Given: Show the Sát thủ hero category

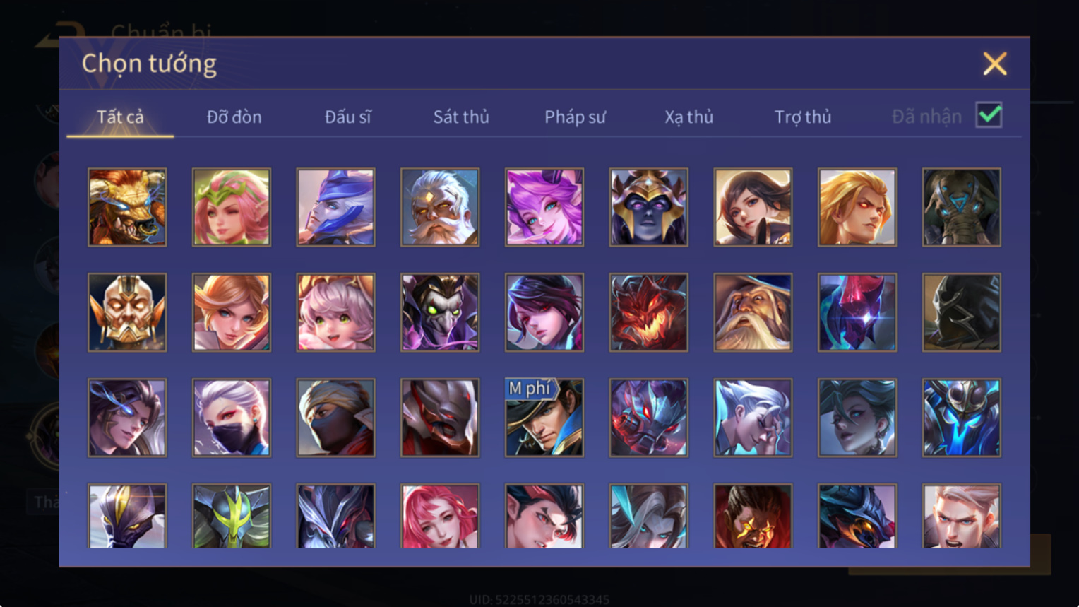Looking at the screenshot, I should pyautogui.click(x=461, y=117).
